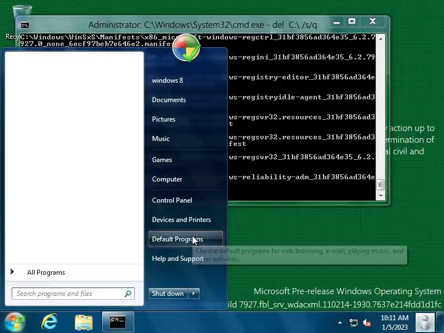Click the muted volume tray icon
Screen dimensions: 444x333
(367, 322)
